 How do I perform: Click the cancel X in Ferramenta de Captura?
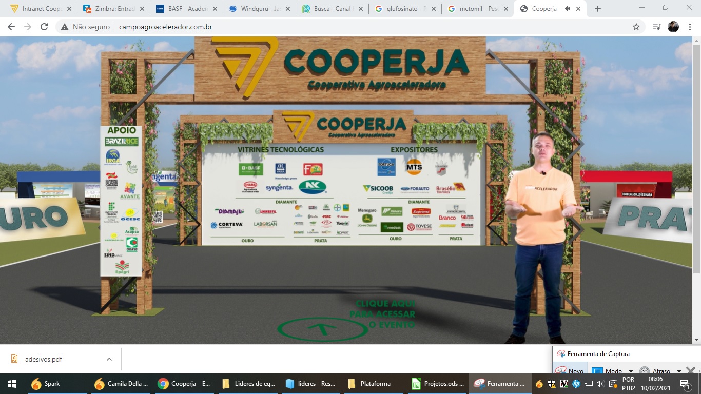point(691,370)
